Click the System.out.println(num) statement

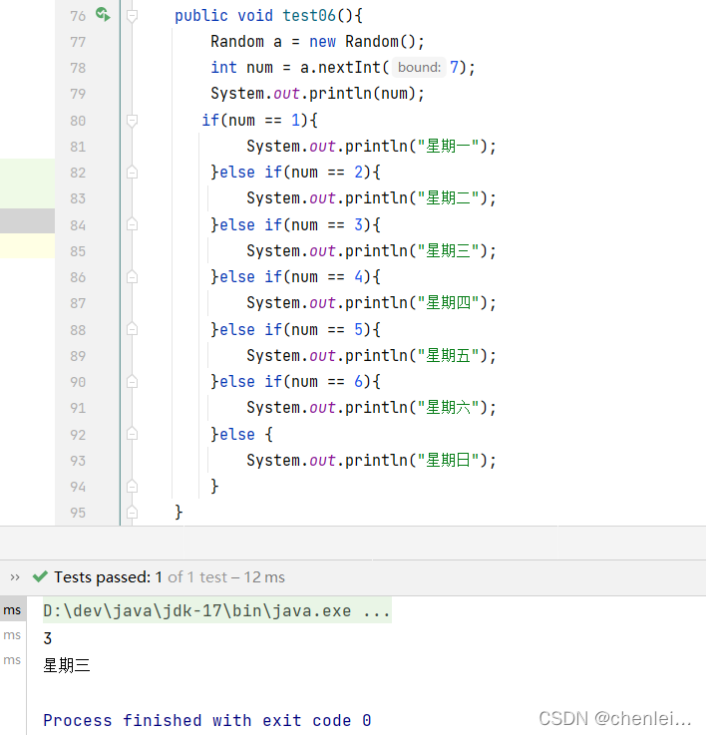(x=318, y=94)
